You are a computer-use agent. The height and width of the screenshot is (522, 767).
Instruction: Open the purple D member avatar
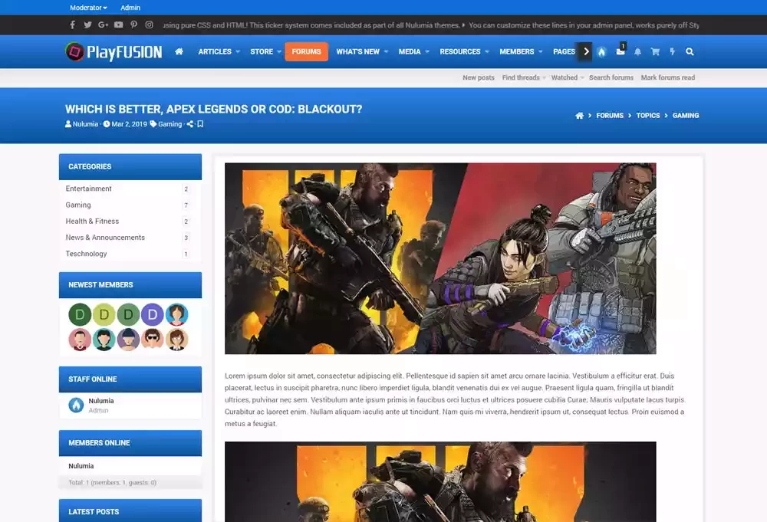click(152, 314)
